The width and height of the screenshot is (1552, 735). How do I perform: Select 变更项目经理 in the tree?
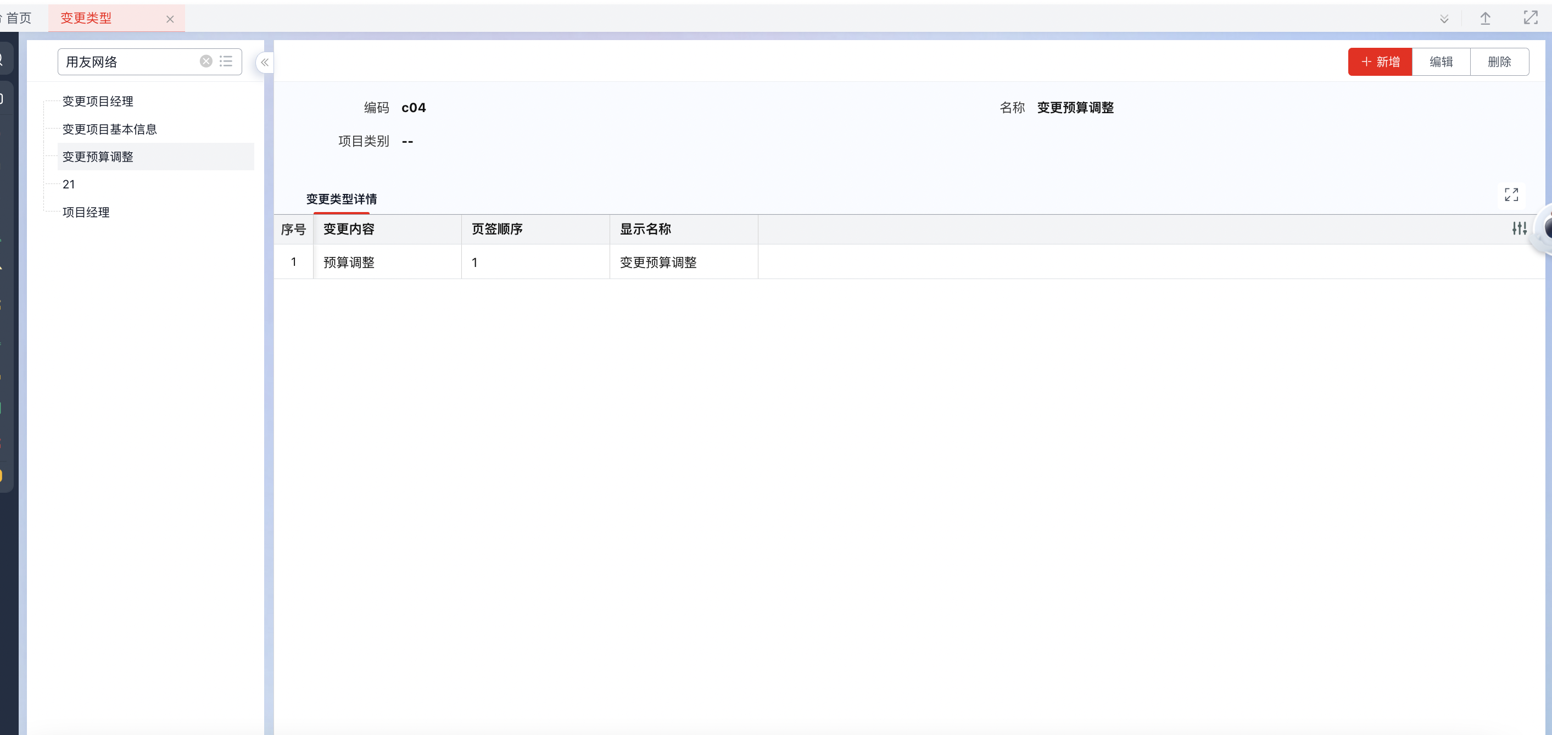point(98,101)
